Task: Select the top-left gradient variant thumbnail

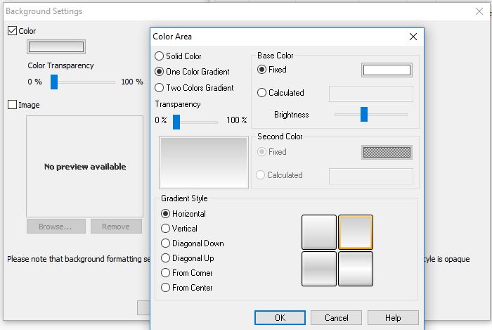Action: click(319, 232)
